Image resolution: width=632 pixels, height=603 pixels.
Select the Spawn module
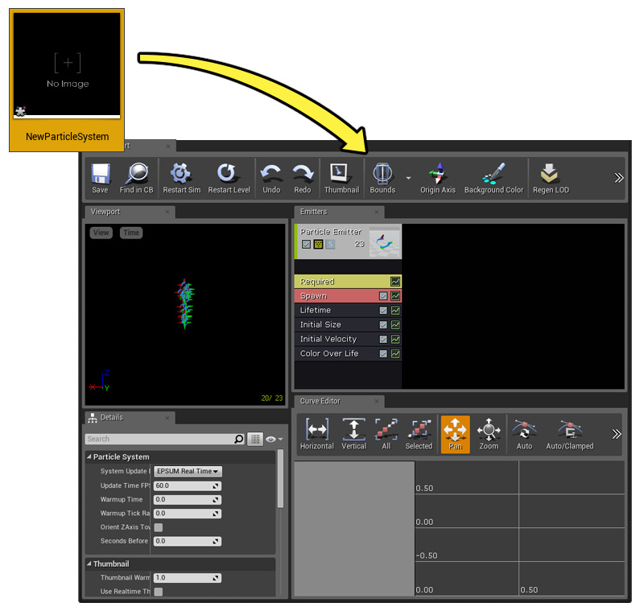pyautogui.click(x=348, y=295)
